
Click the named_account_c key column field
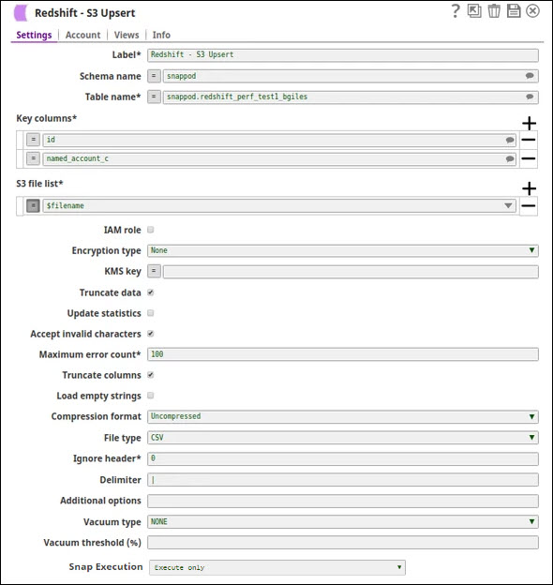279,158
